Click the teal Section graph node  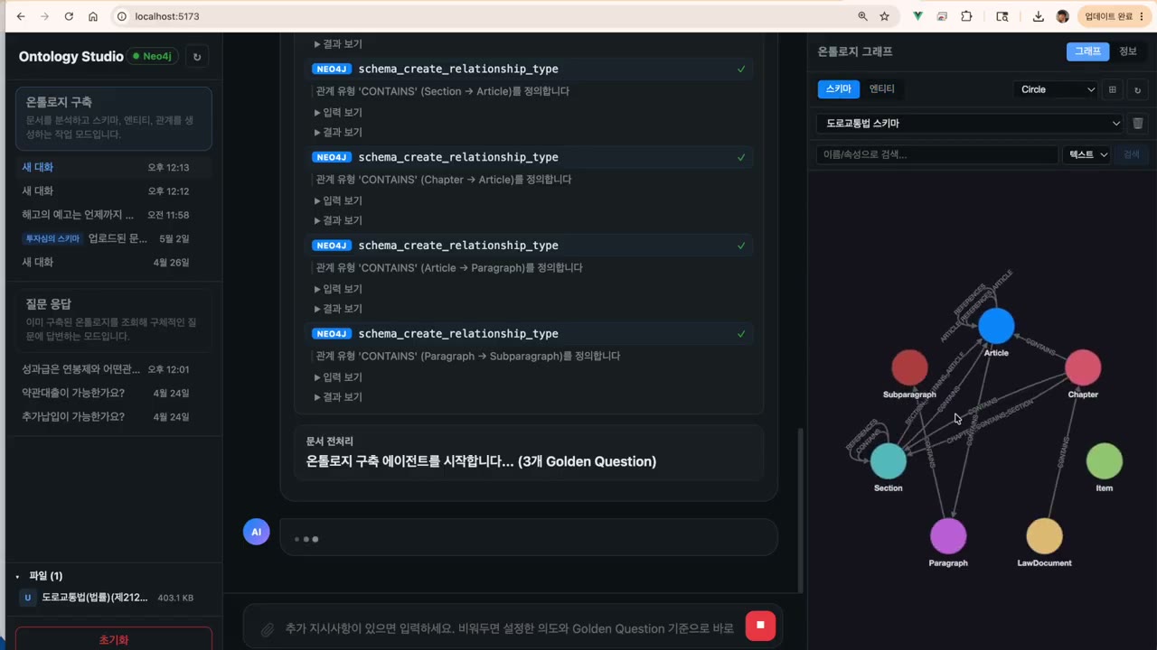click(x=889, y=461)
